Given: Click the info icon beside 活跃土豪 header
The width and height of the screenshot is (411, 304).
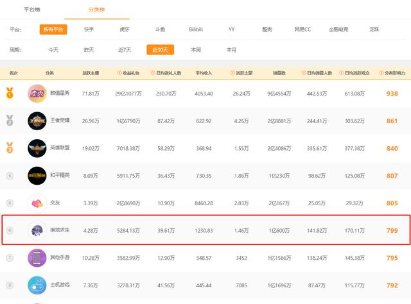Looking at the screenshot, I should tap(232, 72).
